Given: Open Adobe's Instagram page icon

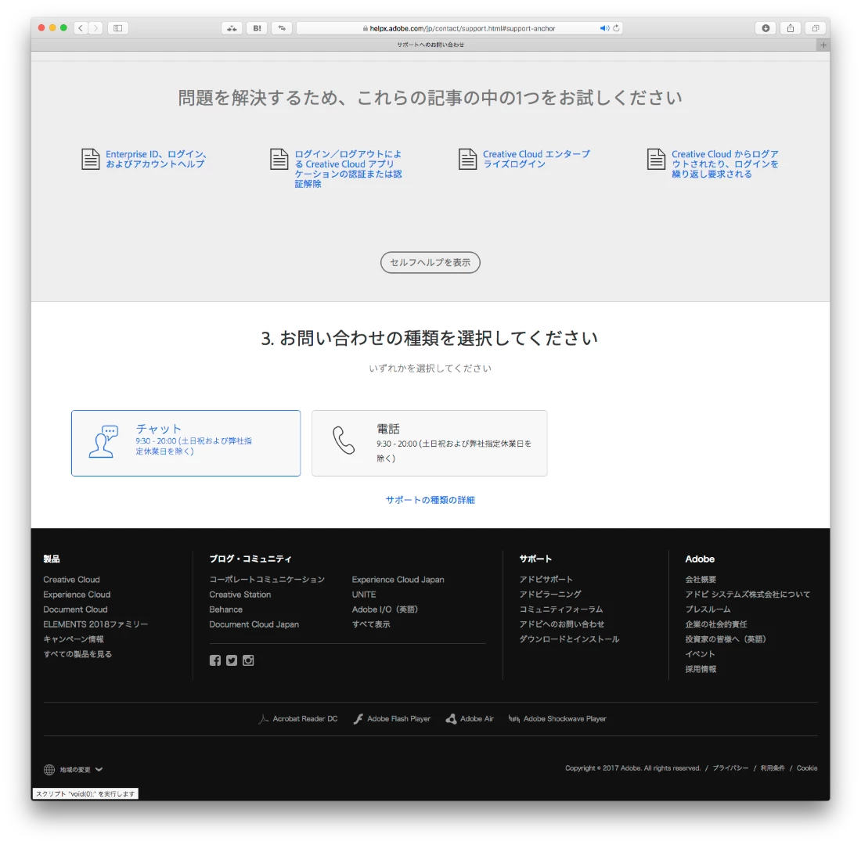Looking at the screenshot, I should pos(248,660).
